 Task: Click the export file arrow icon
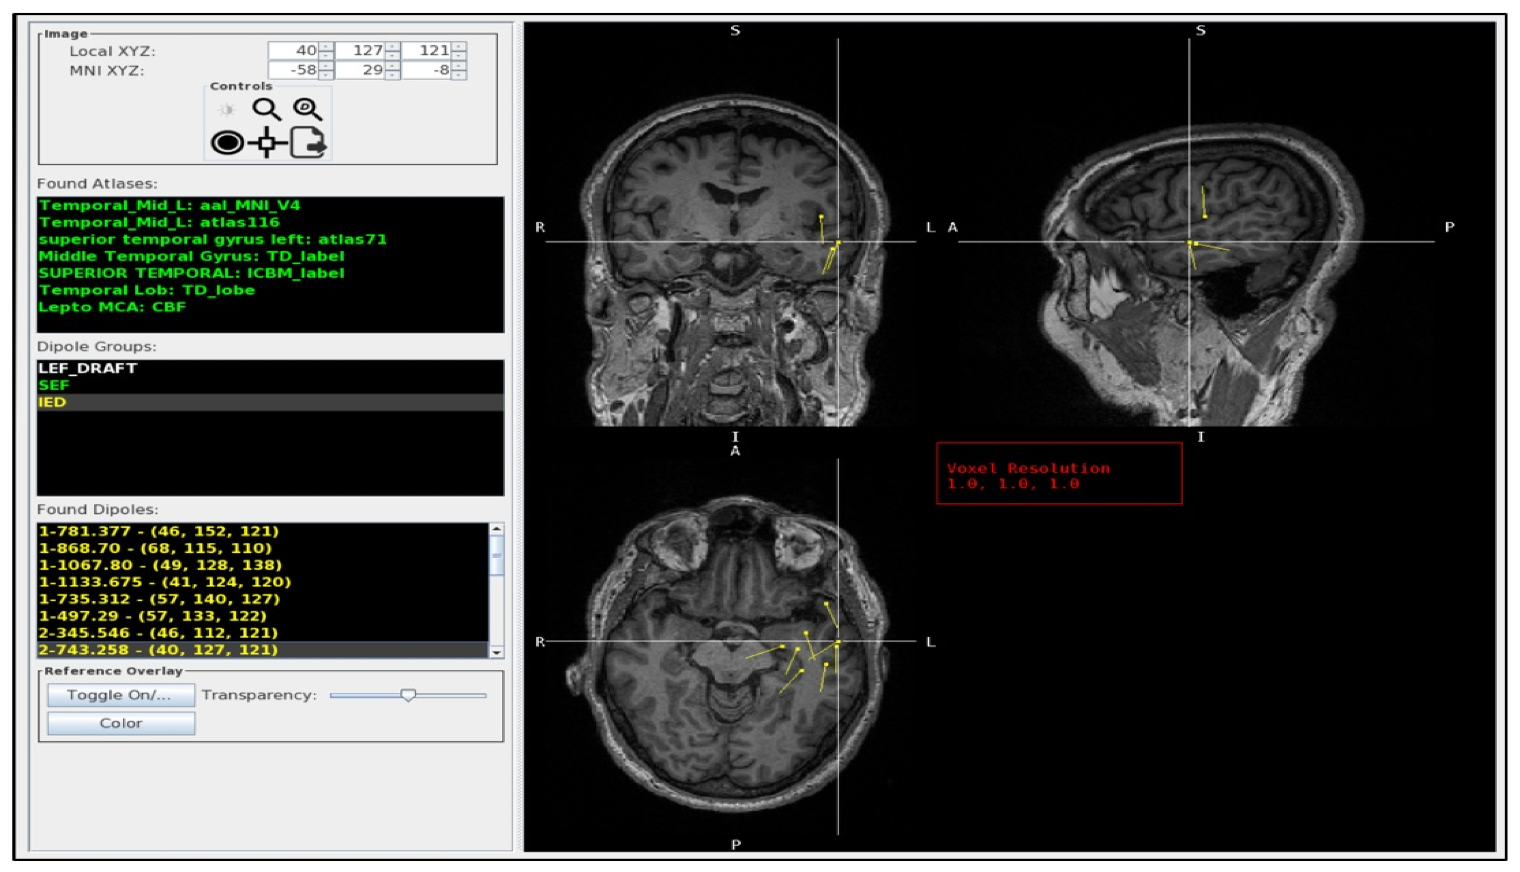tap(309, 143)
